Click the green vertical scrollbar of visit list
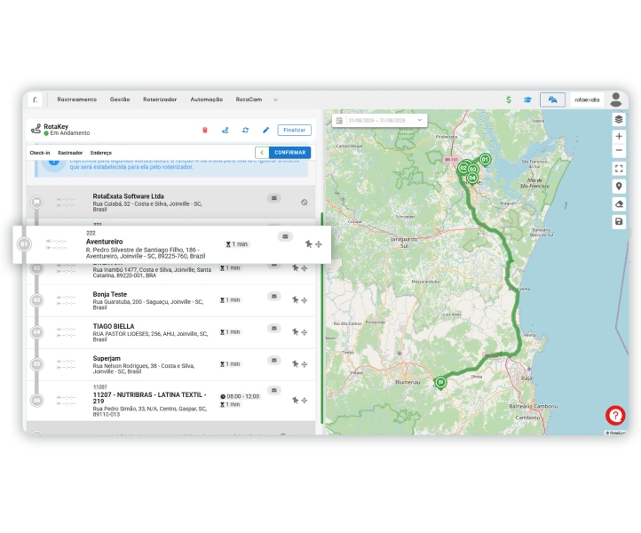Viewport: 641px width, 533px height. point(322,318)
